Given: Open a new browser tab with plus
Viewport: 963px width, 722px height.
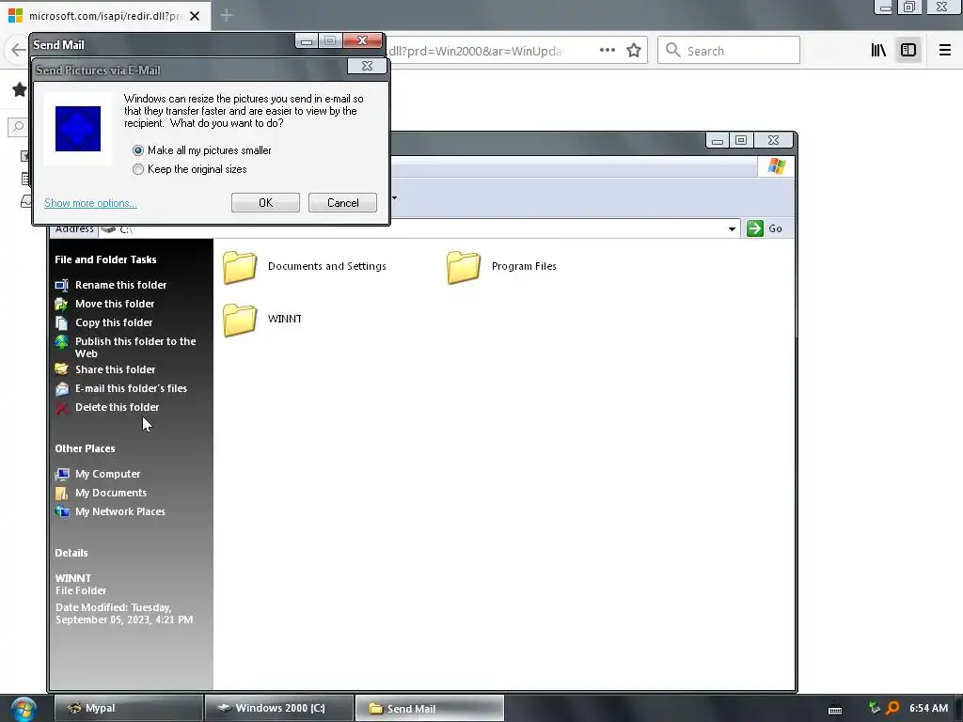Looking at the screenshot, I should tap(227, 15).
